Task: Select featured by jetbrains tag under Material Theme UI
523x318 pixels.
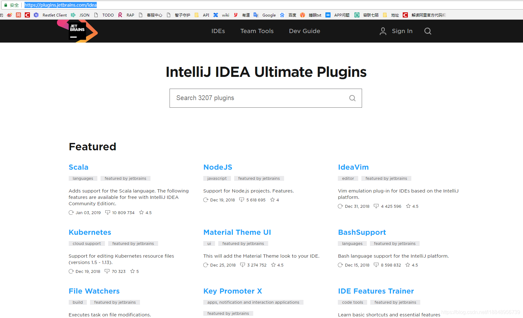Action: click(x=243, y=244)
